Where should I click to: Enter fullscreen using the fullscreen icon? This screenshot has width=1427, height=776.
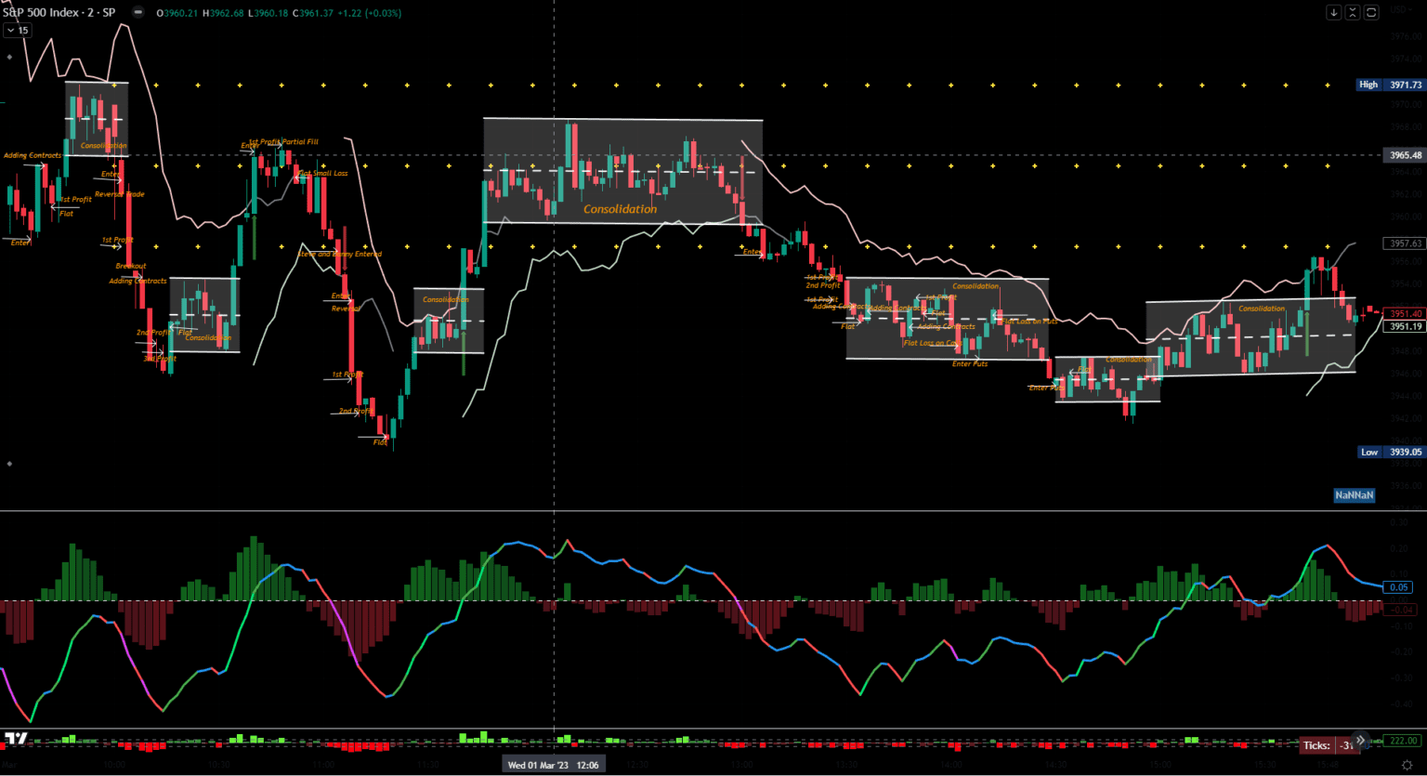click(x=1370, y=12)
